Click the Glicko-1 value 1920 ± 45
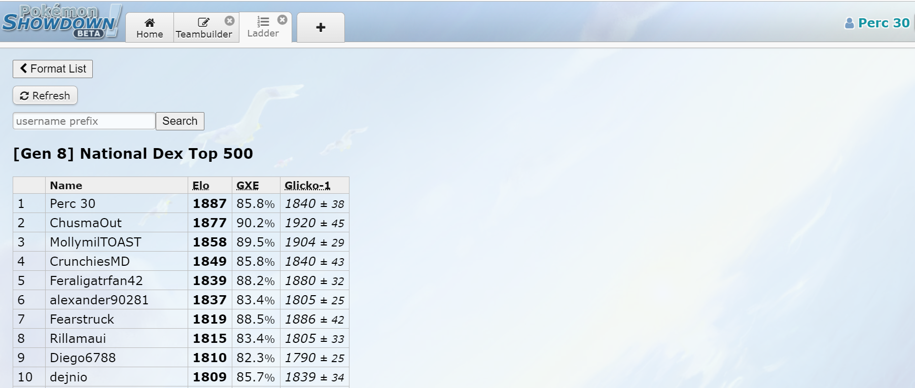 (x=314, y=223)
